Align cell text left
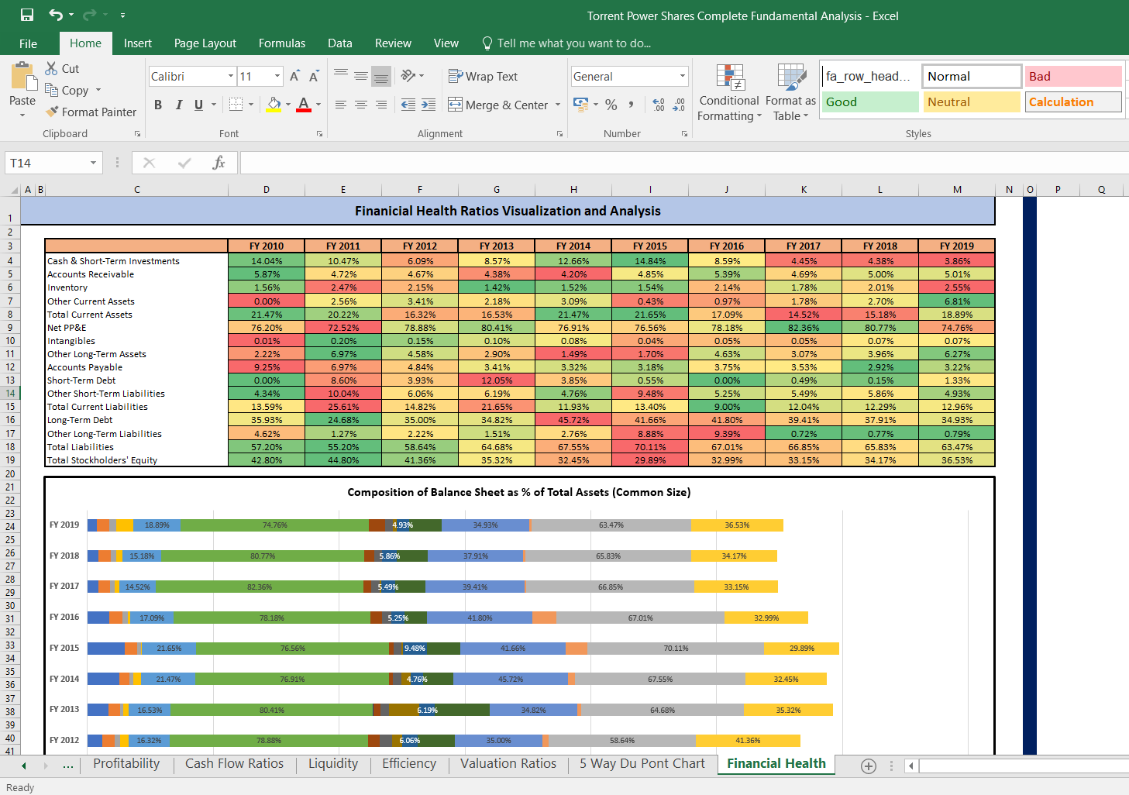The width and height of the screenshot is (1129, 795). pos(341,104)
